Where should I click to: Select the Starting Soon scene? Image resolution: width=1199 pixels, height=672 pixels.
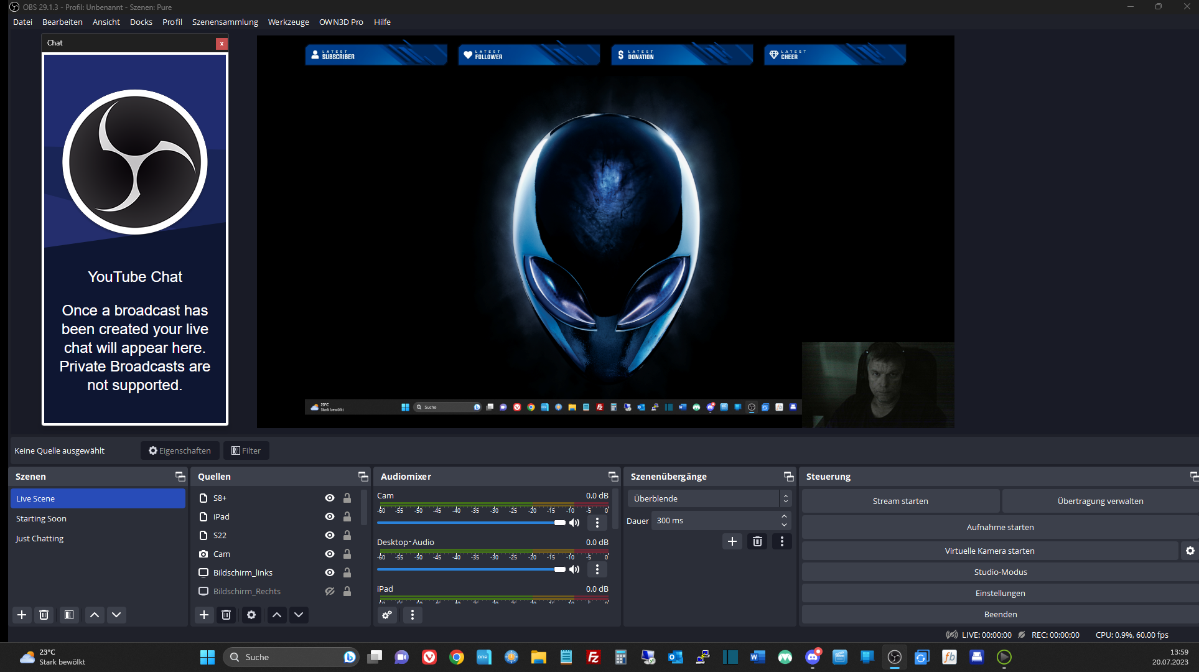[98, 518]
